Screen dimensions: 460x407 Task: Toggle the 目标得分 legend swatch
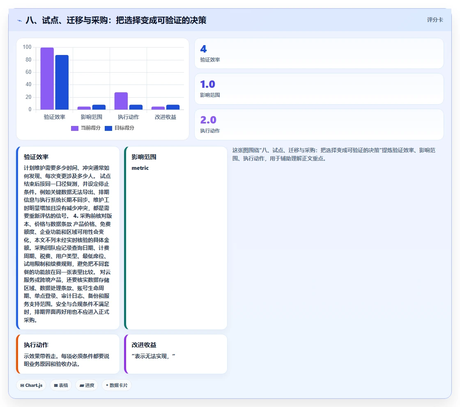point(108,128)
